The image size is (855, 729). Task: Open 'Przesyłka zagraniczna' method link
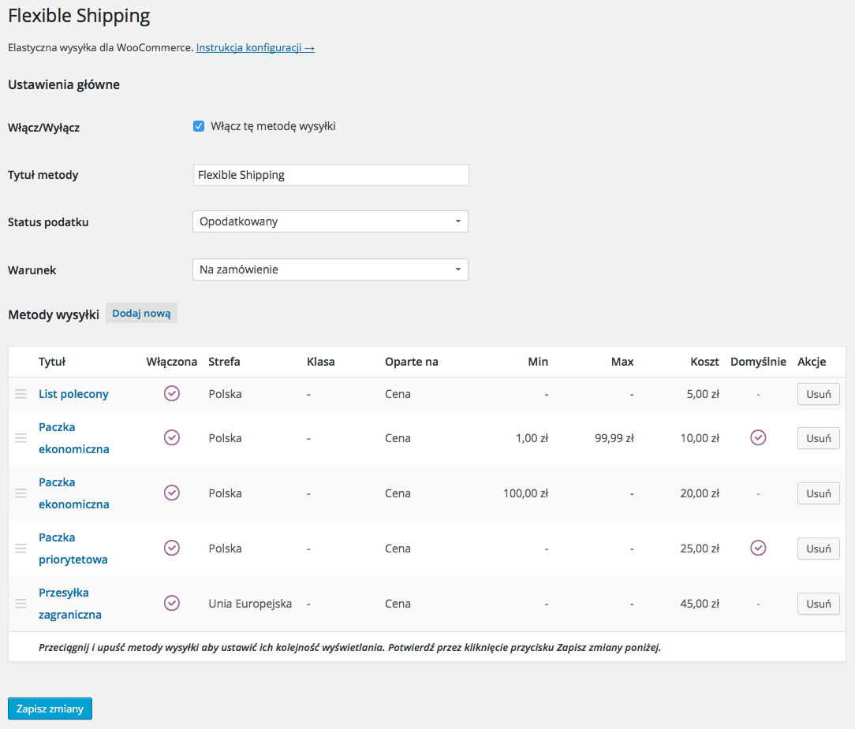point(69,603)
